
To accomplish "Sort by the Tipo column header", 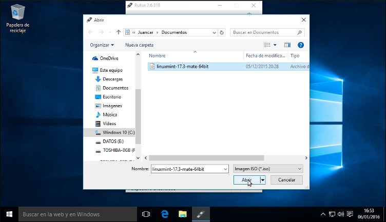I will coord(295,56).
